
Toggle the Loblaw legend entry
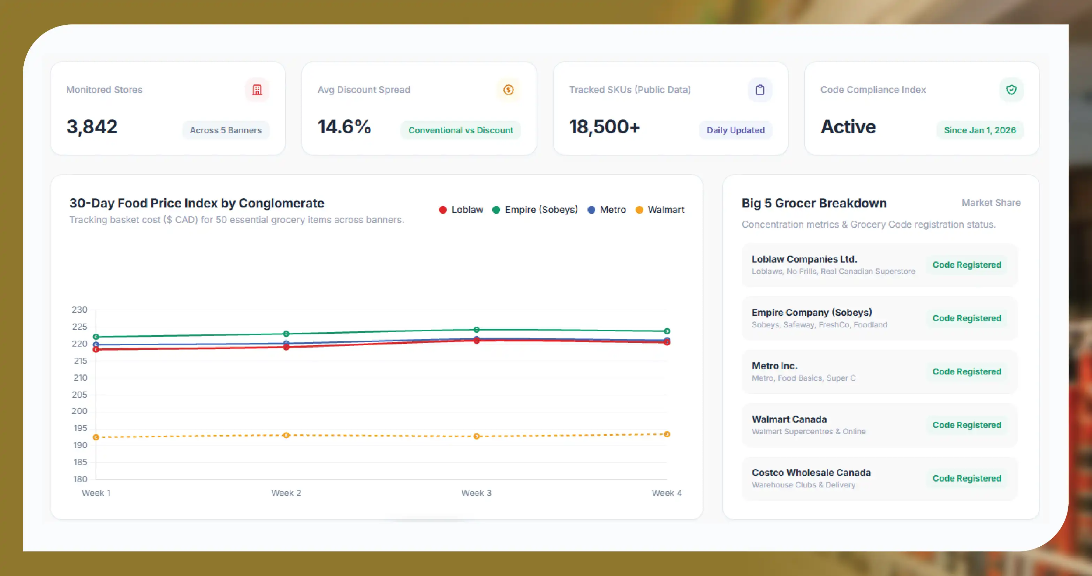(461, 210)
